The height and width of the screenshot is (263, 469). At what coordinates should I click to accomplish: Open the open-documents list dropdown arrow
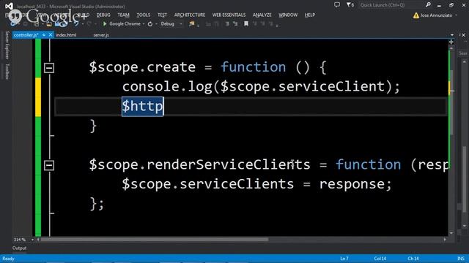click(x=451, y=35)
